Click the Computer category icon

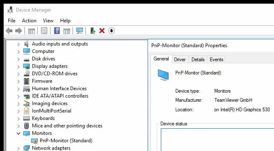[27, 51]
